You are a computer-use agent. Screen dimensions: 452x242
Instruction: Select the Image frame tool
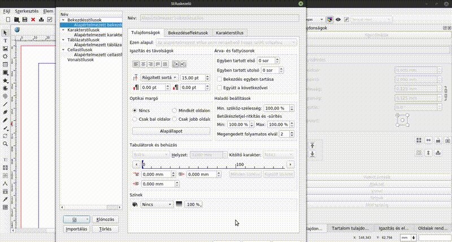point(6,49)
